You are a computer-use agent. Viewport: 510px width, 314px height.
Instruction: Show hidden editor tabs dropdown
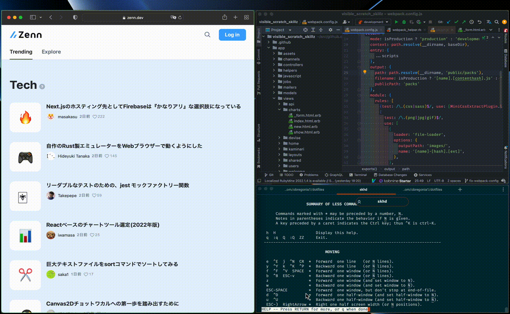click(490, 30)
